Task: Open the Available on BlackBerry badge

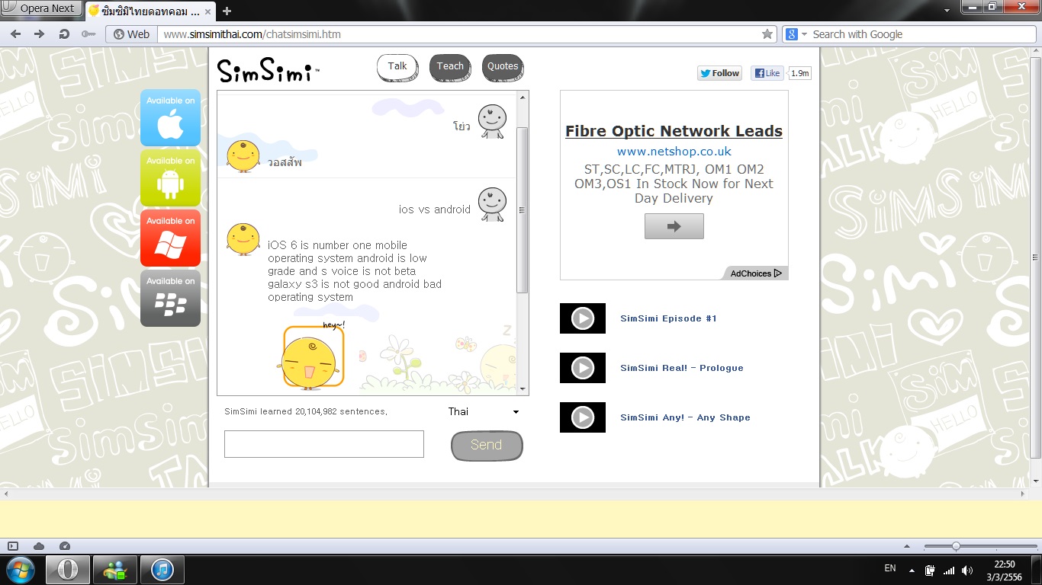Action: (170, 298)
